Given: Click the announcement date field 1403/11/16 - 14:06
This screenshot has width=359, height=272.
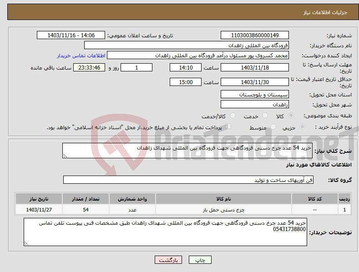Looking at the screenshot, I should coord(71,35).
